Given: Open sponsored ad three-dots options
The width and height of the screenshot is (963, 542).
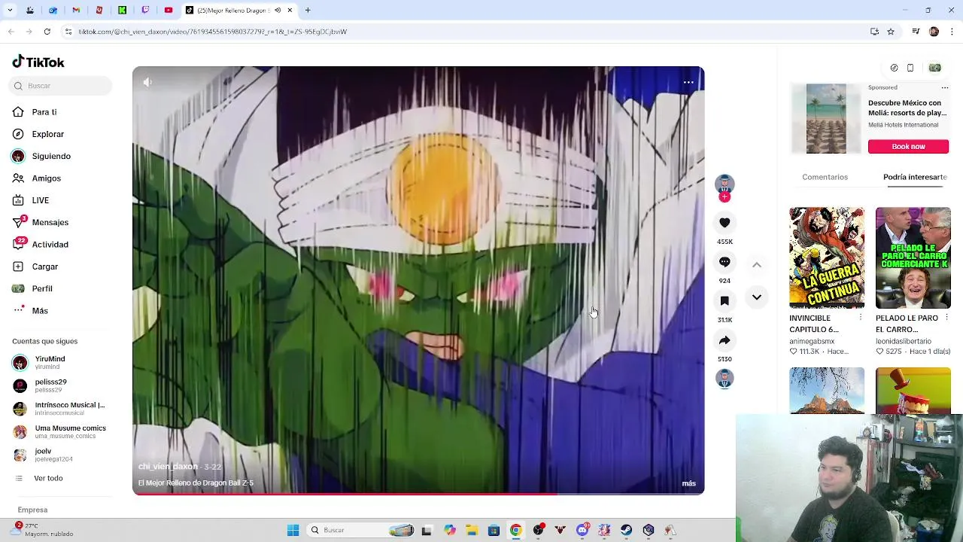Looking at the screenshot, I should [945, 87].
